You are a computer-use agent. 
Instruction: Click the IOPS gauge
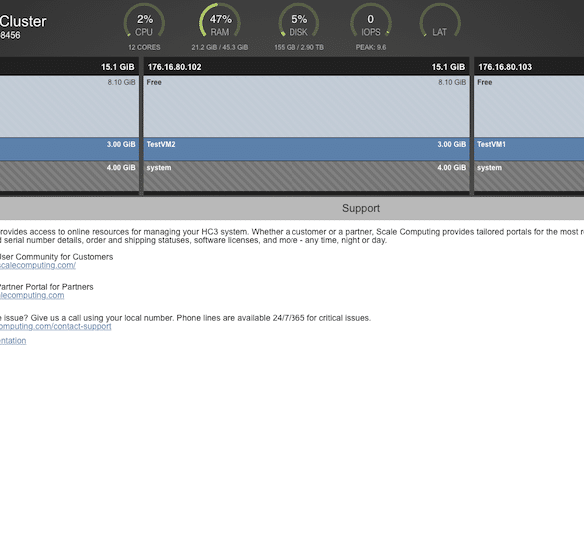coord(371,21)
